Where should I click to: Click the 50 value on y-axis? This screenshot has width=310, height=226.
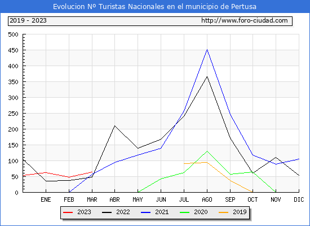(15, 177)
